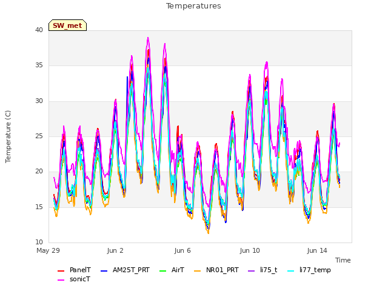The width and height of the screenshot is (388, 291).
Task: Click the 40 y-axis tick label
Action: click(39, 30)
